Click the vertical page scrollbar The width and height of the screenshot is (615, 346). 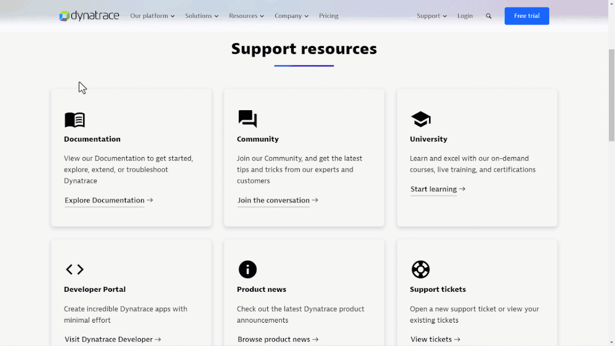pos(611,99)
